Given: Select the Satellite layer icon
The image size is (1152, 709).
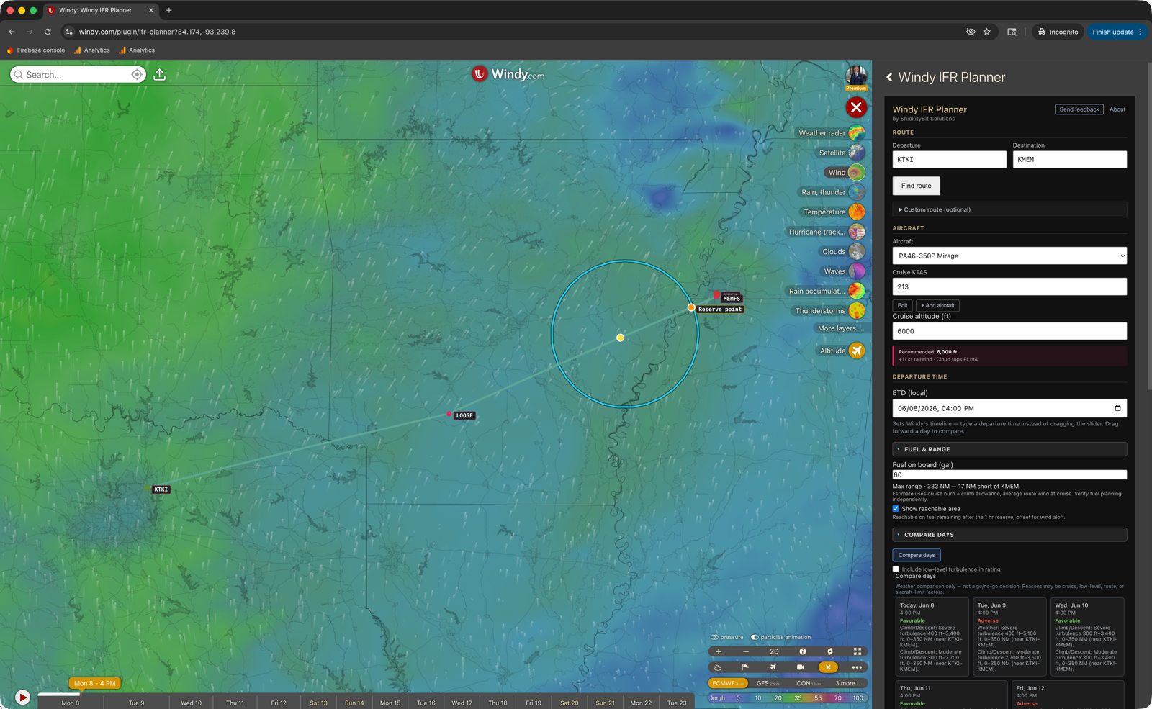Looking at the screenshot, I should pyautogui.click(x=857, y=153).
